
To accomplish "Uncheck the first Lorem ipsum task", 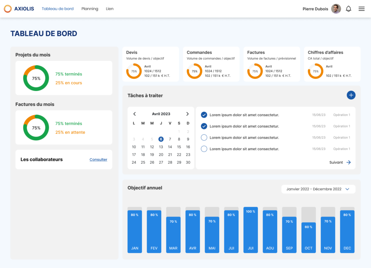I will coord(204,115).
